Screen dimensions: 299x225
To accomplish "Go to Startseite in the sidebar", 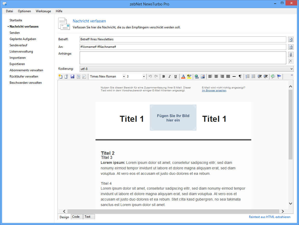I will point(16,20).
